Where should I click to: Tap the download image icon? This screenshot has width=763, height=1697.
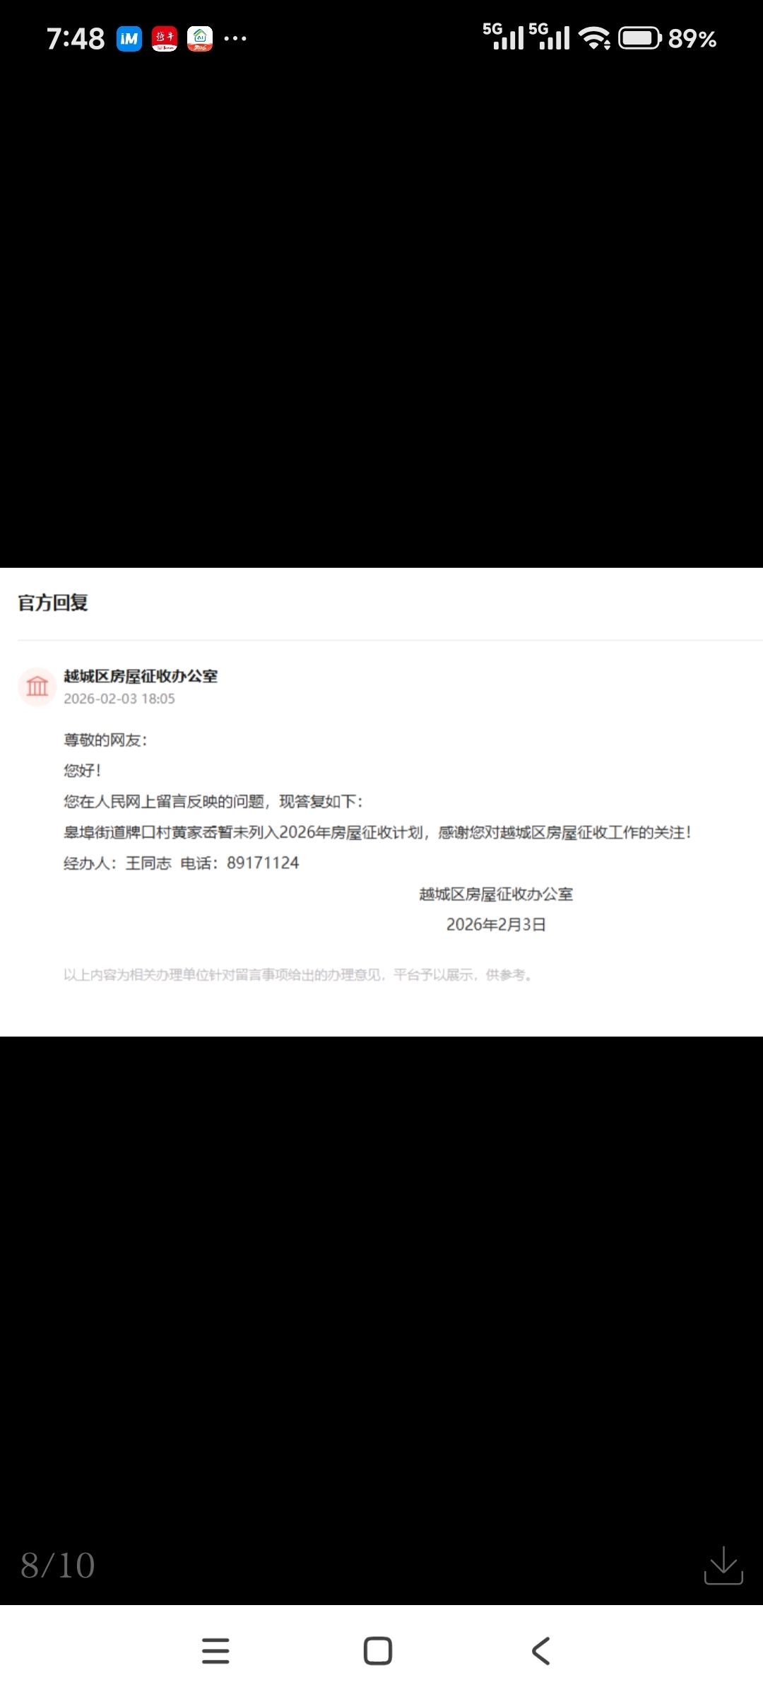tap(723, 1565)
